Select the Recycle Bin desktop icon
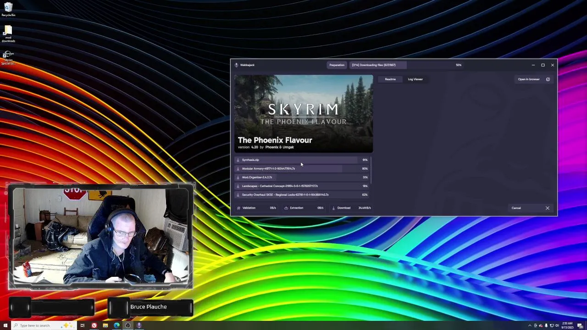This screenshot has width=587, height=330. click(8, 10)
